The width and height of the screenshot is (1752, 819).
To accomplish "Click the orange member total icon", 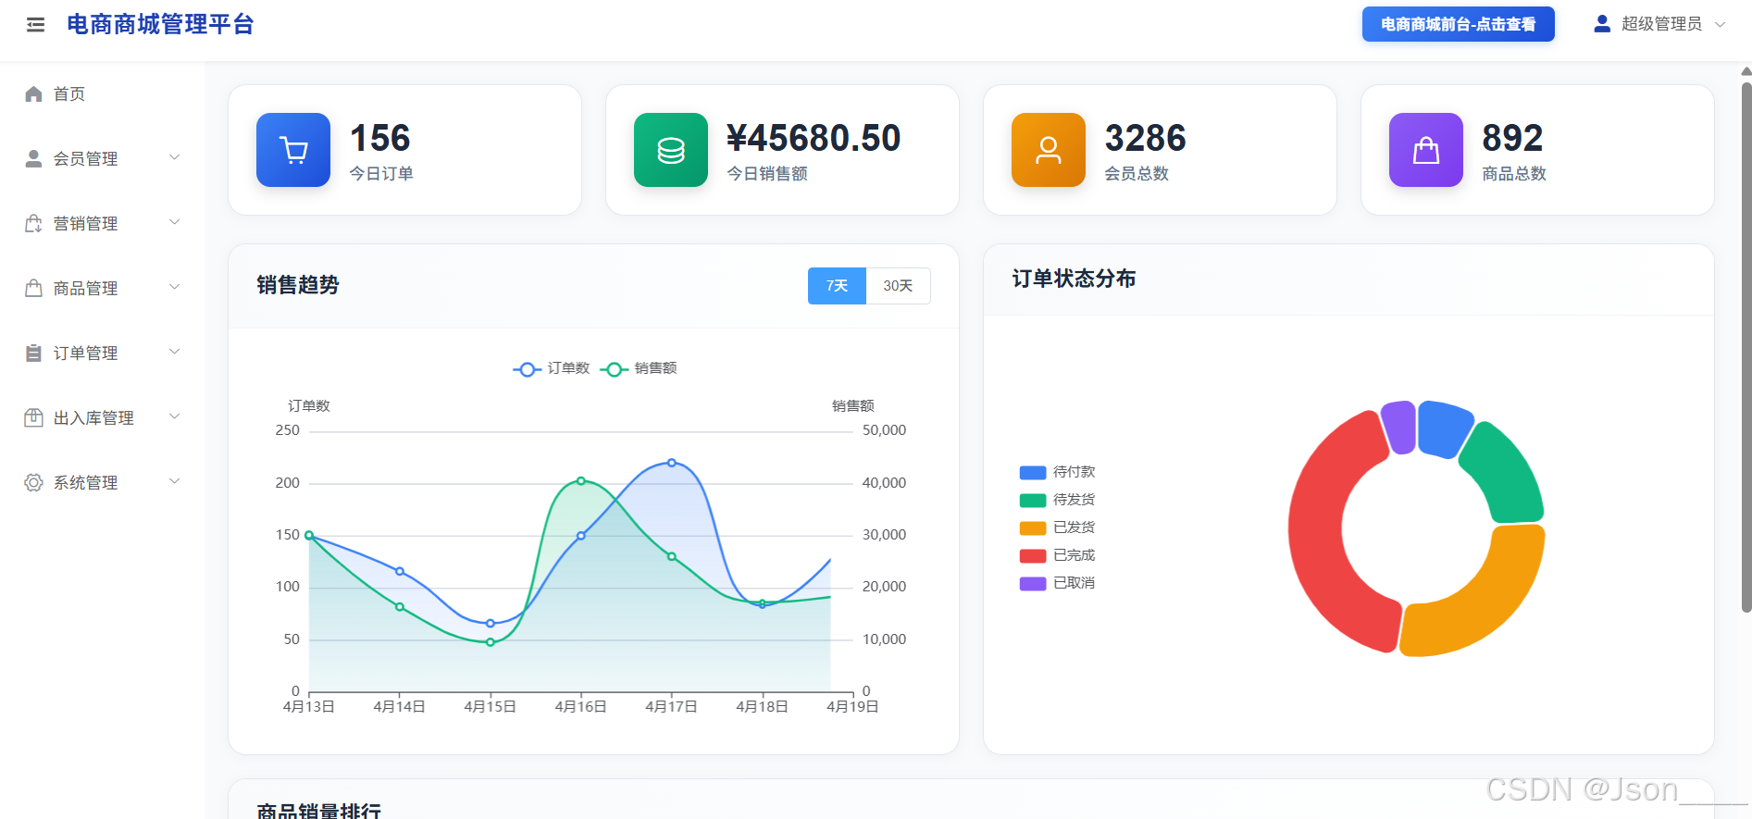I will pos(1049,150).
